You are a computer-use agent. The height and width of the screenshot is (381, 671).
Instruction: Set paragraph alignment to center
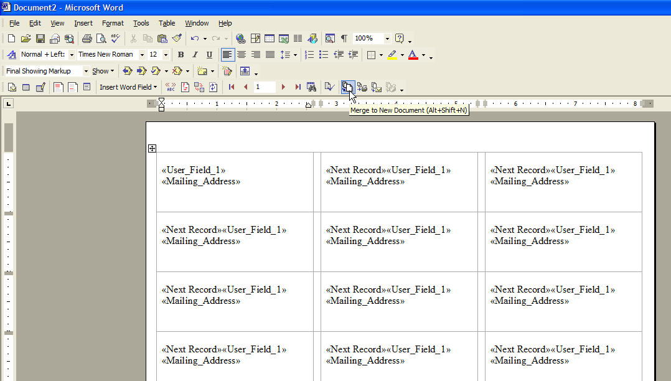[x=242, y=55]
